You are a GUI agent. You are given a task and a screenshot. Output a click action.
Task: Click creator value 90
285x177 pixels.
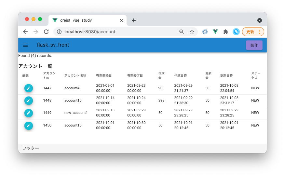(160, 88)
